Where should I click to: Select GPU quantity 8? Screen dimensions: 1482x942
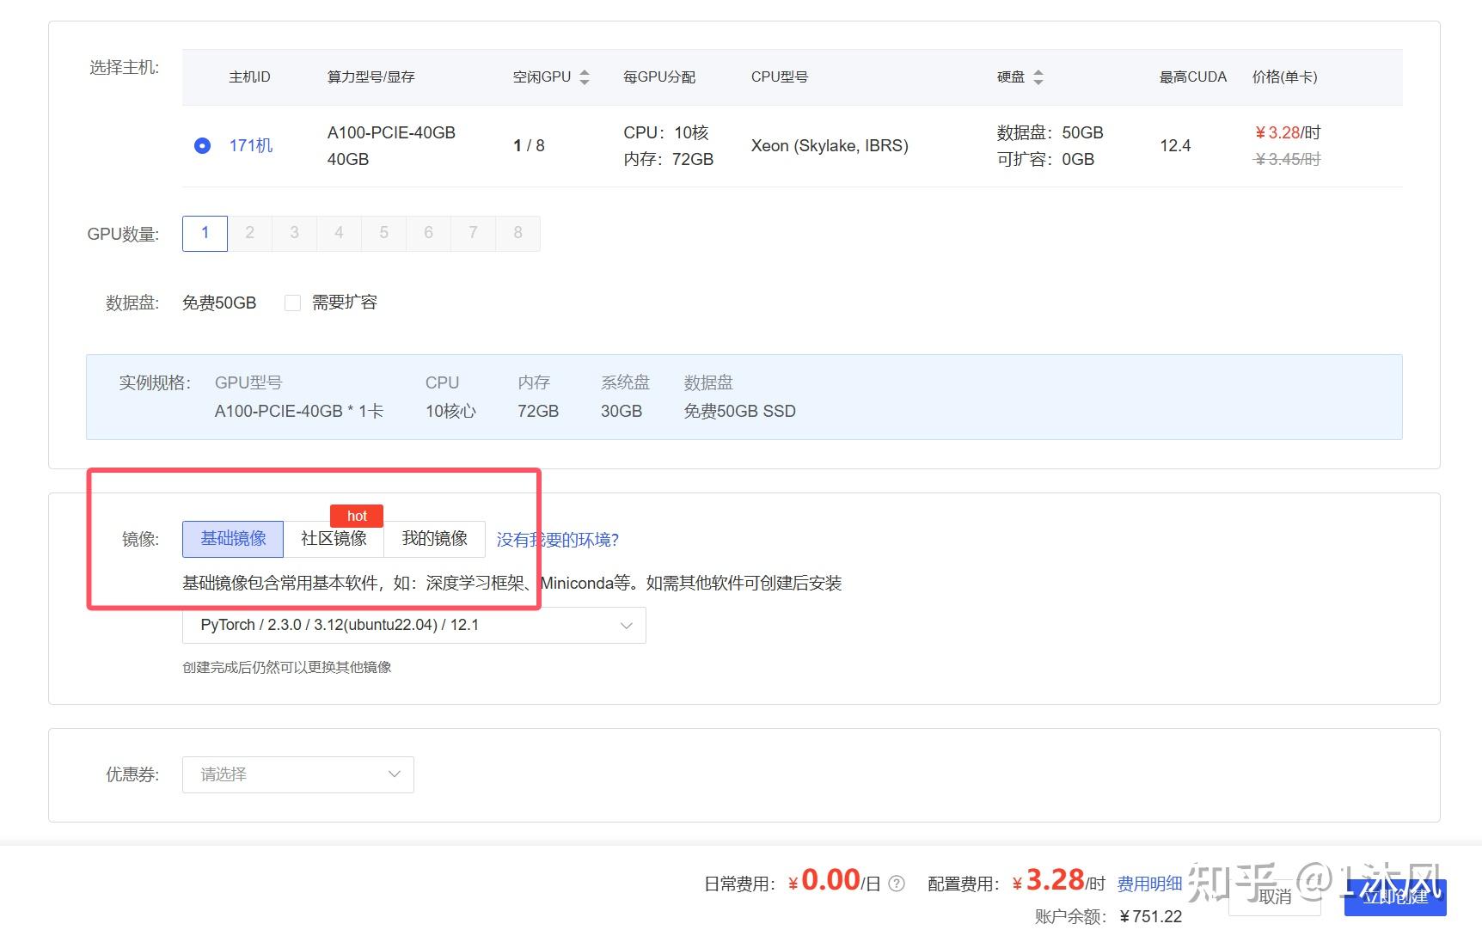tap(517, 233)
